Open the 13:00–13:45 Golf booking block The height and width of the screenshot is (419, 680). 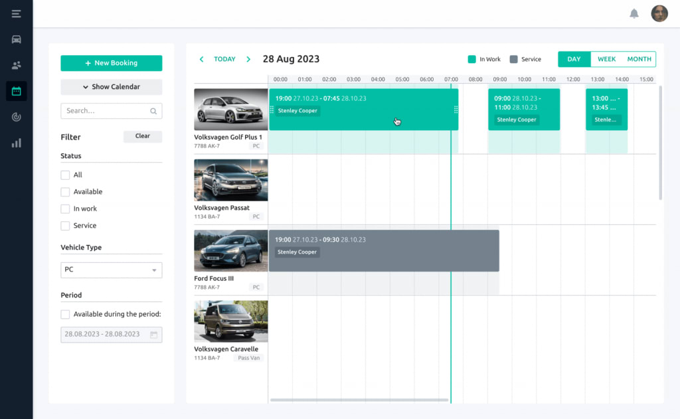[606, 110]
